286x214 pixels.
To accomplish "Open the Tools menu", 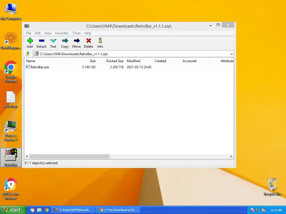I will pos(76,33).
